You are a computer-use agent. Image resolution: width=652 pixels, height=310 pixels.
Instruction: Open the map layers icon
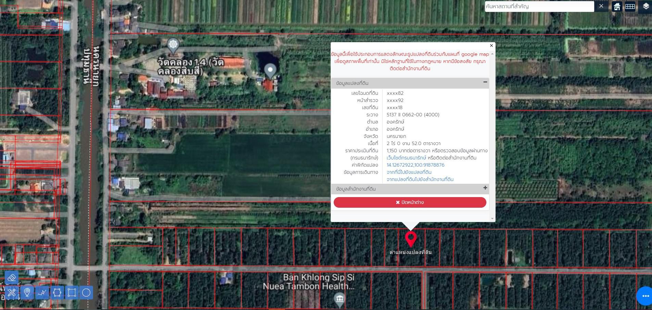pos(645,7)
